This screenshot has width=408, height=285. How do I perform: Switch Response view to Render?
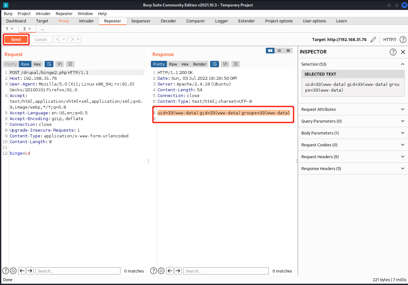pyautogui.click(x=200, y=64)
